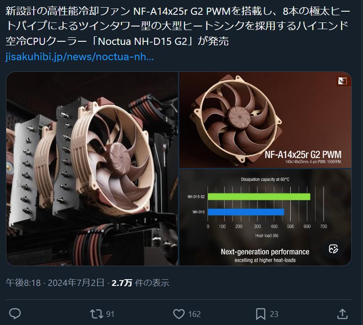Screen dimensions: 363x325
Task: Bookmark this tweet with the bookmark icon
Action: (261, 314)
